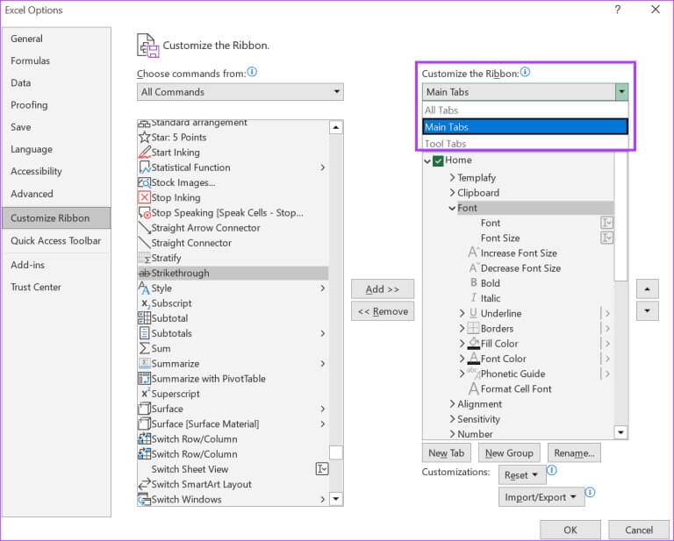Open the Import/Export dropdown
The height and width of the screenshot is (541, 674).
point(541,497)
